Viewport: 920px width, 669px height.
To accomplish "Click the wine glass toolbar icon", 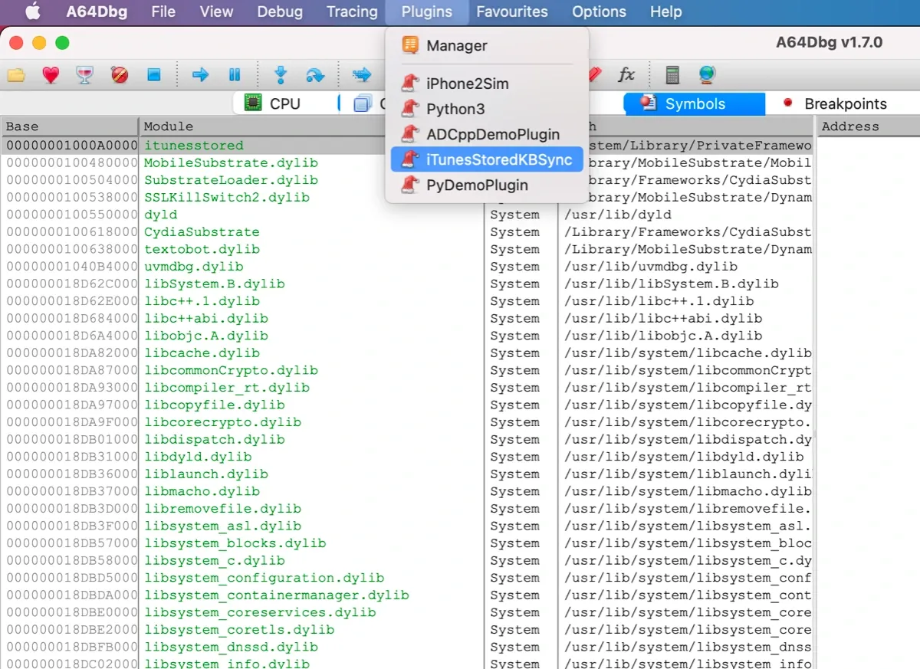I will click(x=85, y=74).
